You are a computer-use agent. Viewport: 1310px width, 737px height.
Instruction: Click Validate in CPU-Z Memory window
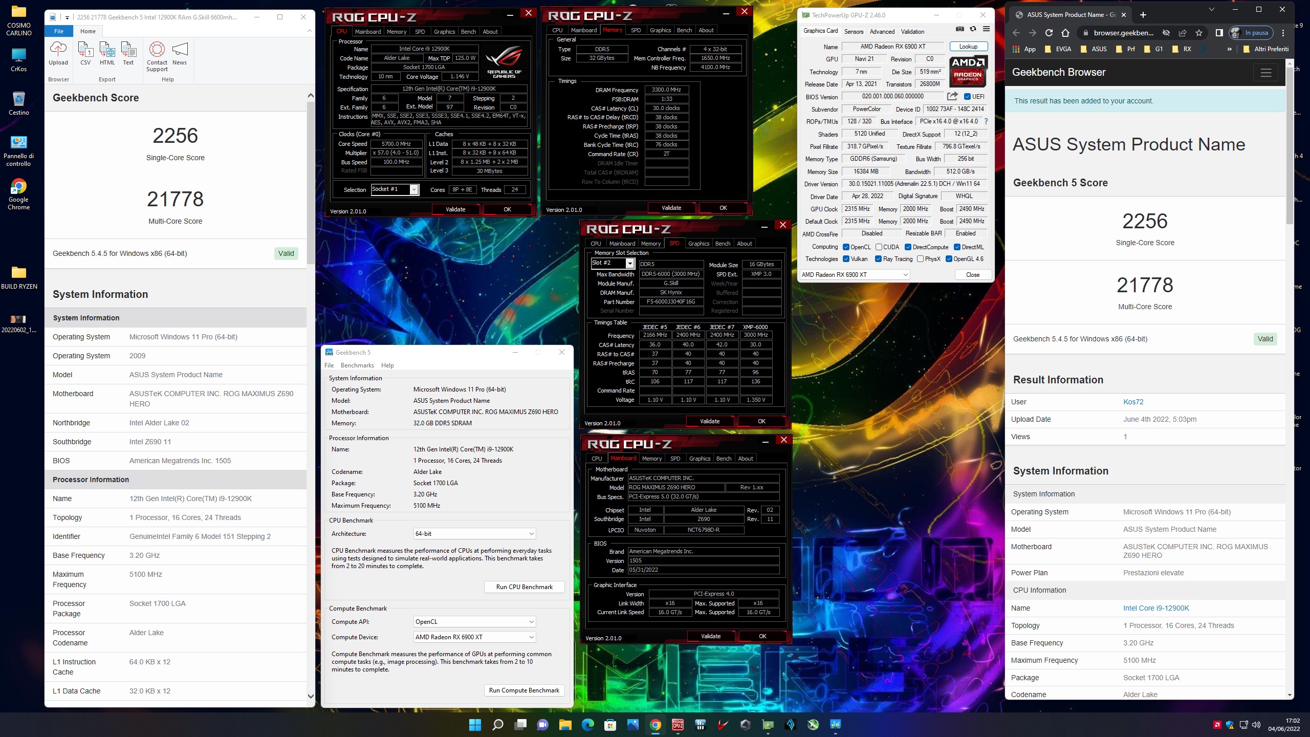pyautogui.click(x=671, y=208)
